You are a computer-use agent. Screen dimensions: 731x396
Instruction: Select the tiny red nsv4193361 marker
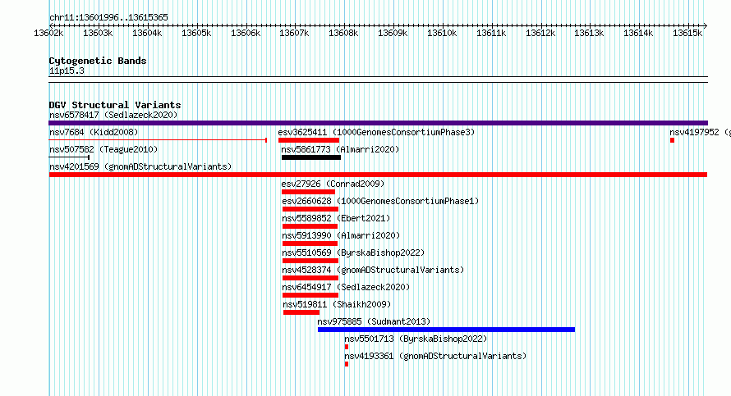347,364
